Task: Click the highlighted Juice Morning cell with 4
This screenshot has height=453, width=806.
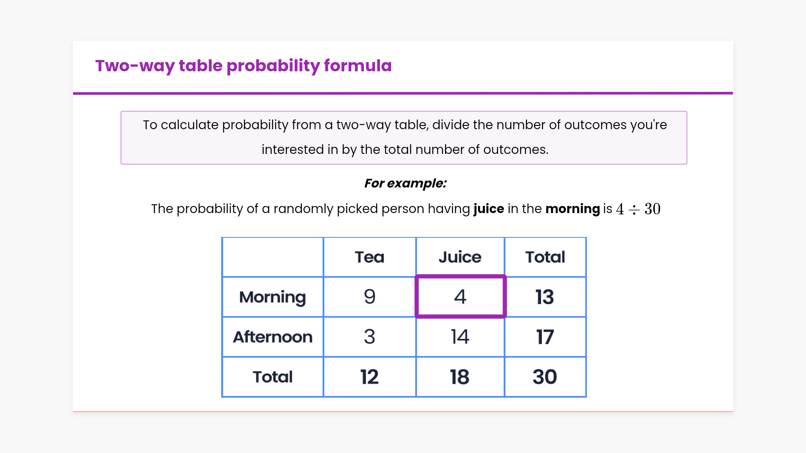Action: pos(460,297)
